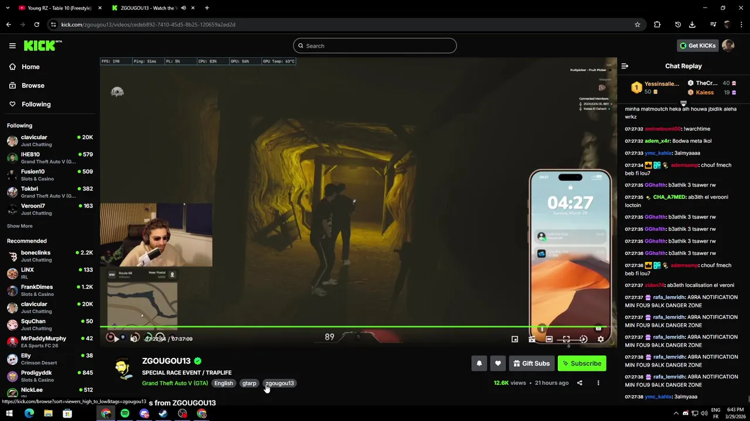
Task: Click the skip-forward player icon
Action: pos(583,339)
